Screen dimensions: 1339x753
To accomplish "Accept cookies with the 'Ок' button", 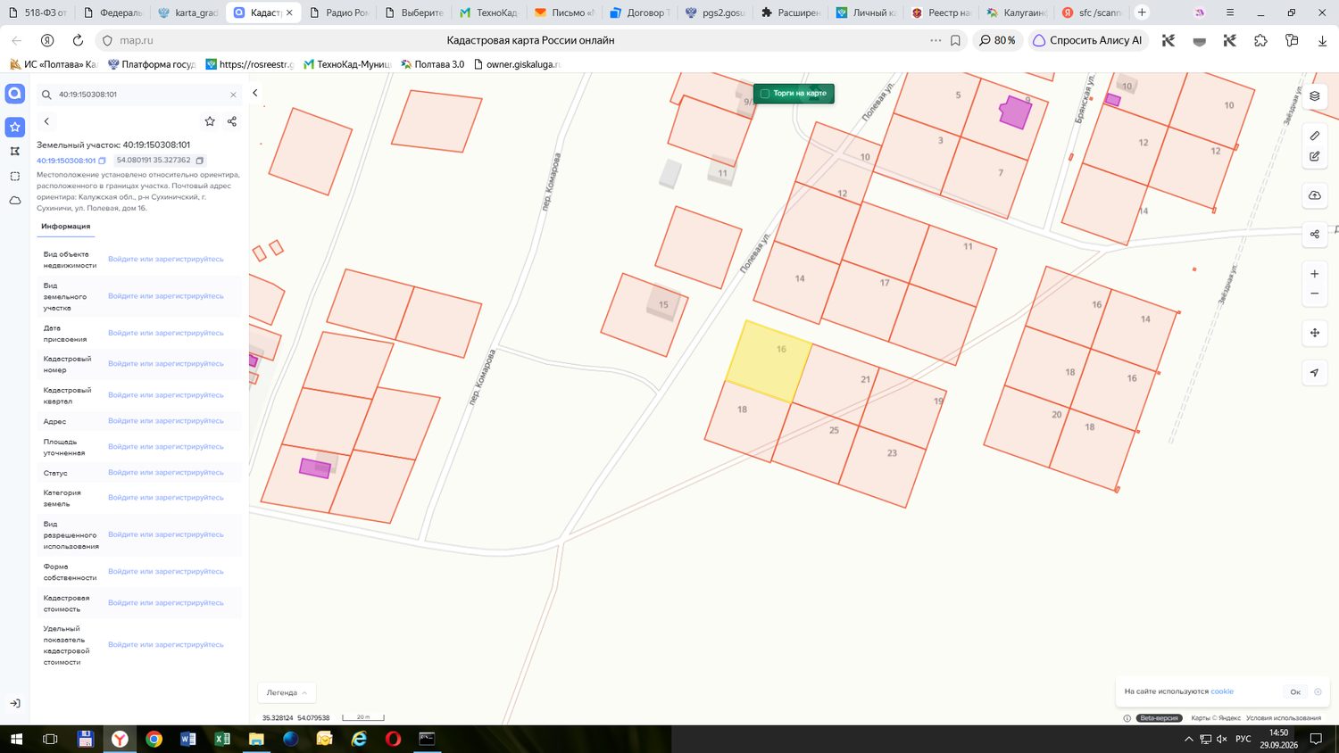I will [1295, 692].
